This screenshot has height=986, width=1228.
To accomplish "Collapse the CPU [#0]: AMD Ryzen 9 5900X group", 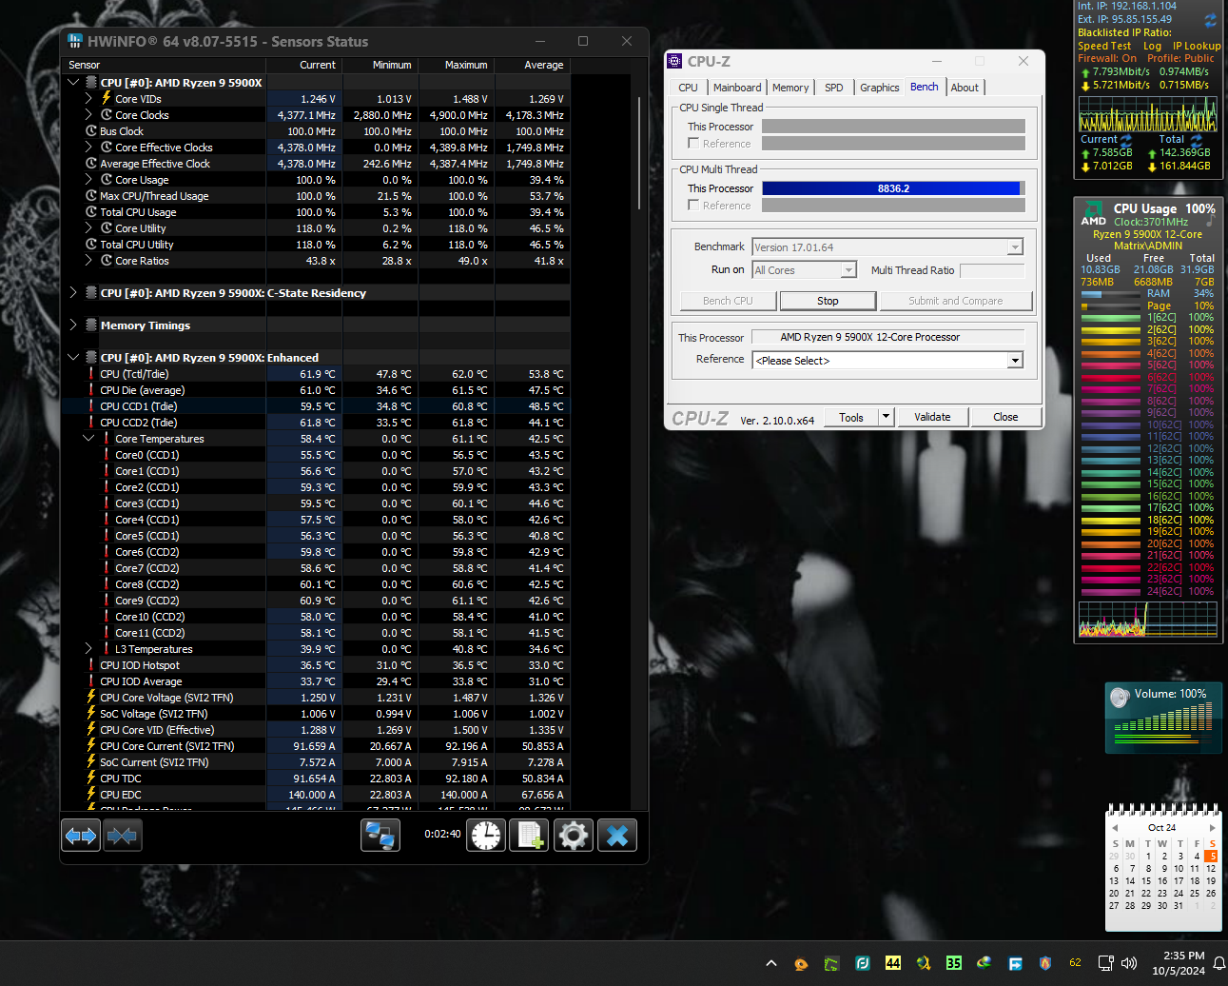I will click(x=73, y=82).
